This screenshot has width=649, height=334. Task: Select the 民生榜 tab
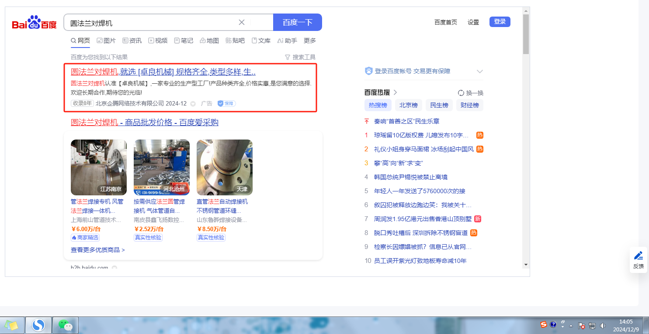coord(439,105)
